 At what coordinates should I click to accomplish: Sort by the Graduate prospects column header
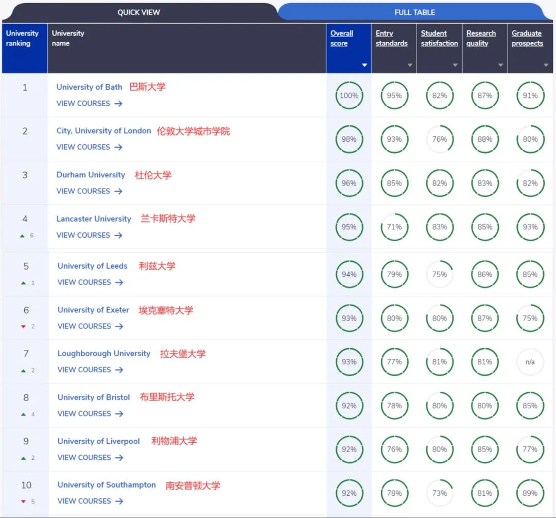point(527,38)
